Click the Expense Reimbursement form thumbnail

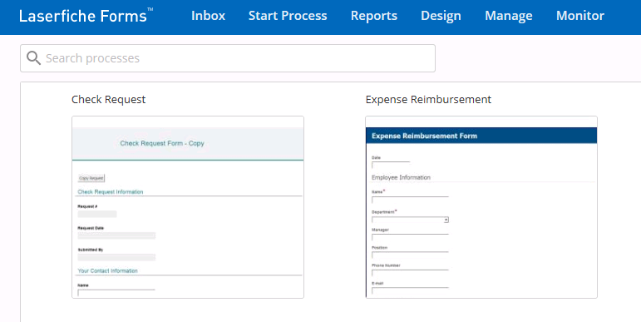coord(481,207)
